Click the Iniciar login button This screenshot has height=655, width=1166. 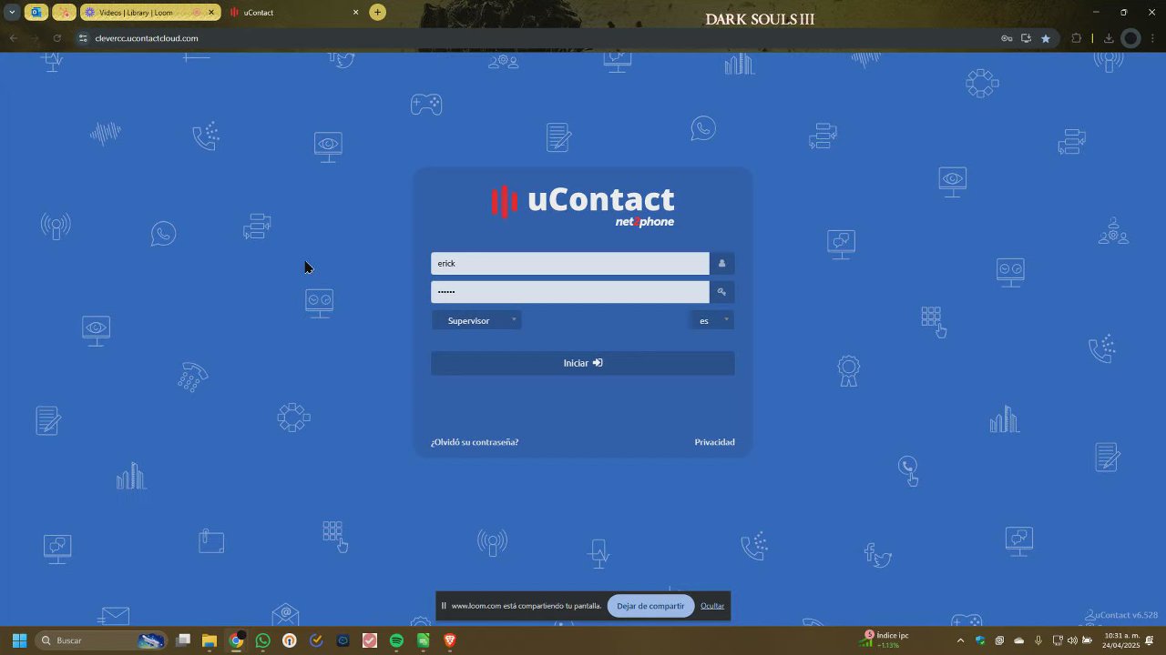(x=583, y=363)
